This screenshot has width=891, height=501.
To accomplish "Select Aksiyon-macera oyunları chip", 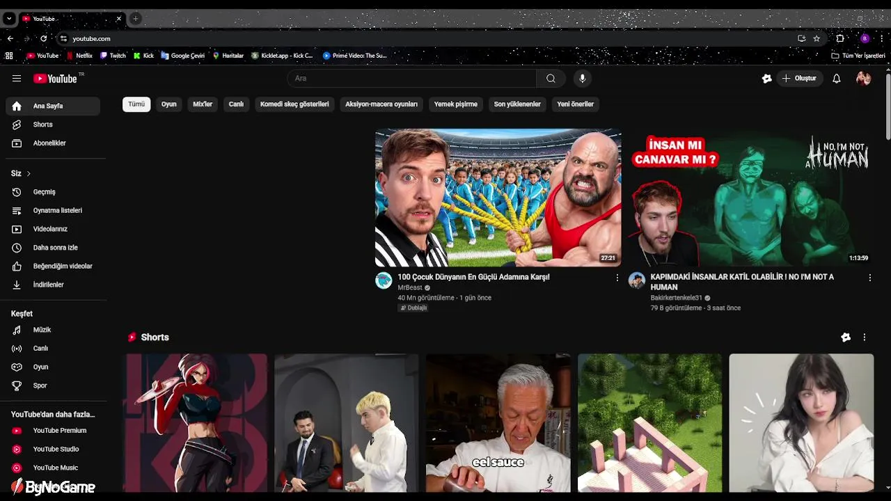I will coord(381,104).
